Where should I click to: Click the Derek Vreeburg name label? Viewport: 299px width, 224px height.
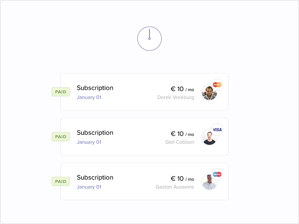[x=176, y=97]
